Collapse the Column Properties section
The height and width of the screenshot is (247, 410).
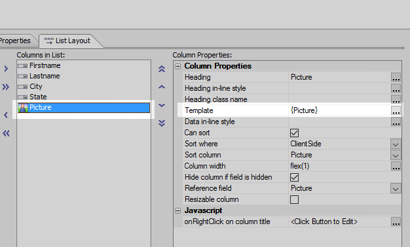(177, 66)
